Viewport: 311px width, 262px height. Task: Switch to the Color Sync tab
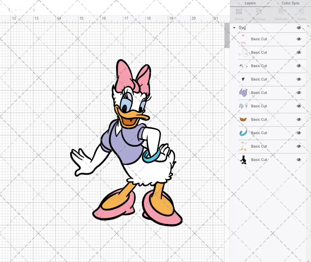click(x=291, y=3)
